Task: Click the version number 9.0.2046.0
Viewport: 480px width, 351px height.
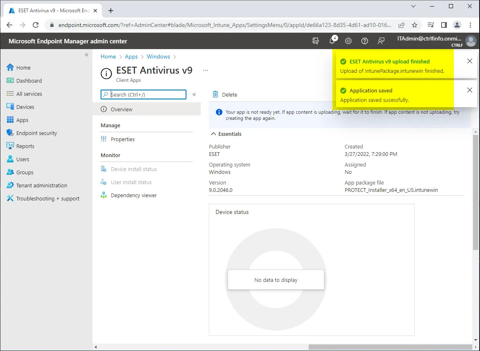Action: coord(221,190)
